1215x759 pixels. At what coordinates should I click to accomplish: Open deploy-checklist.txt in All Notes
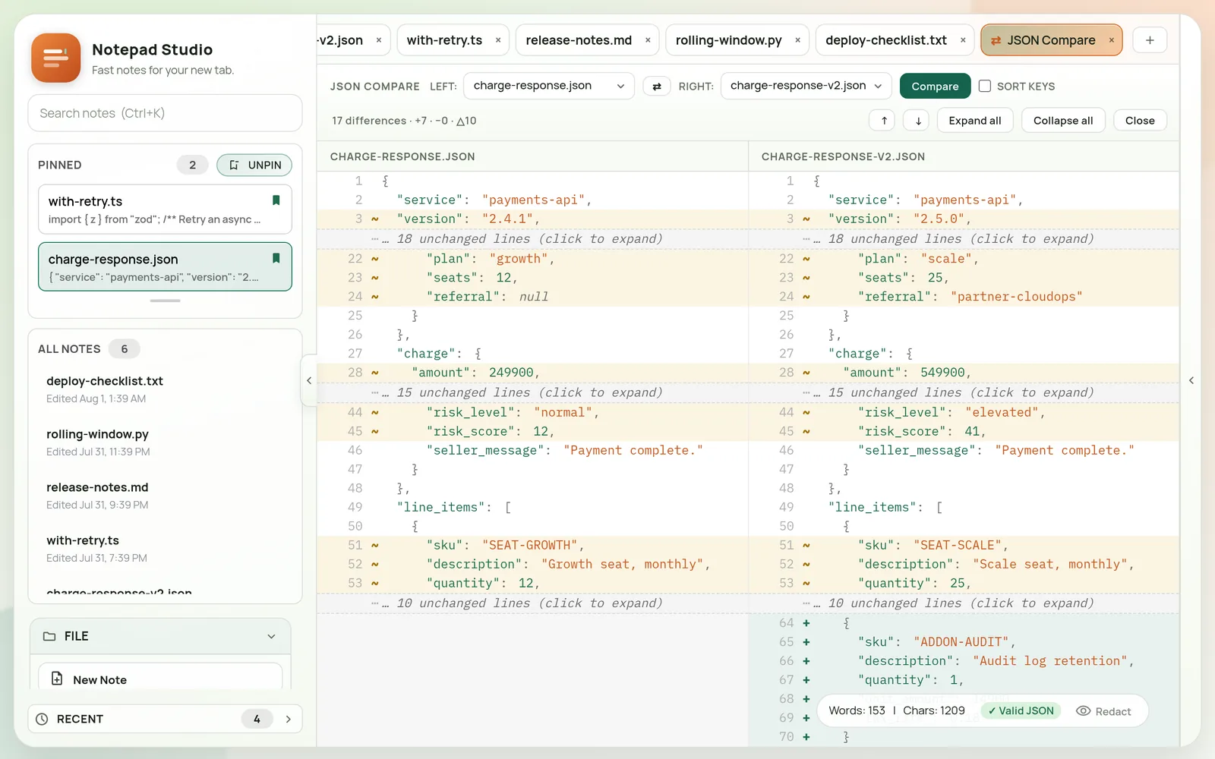point(165,389)
